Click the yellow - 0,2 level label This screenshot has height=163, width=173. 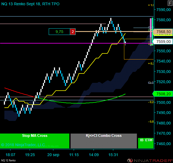(x=151, y=102)
